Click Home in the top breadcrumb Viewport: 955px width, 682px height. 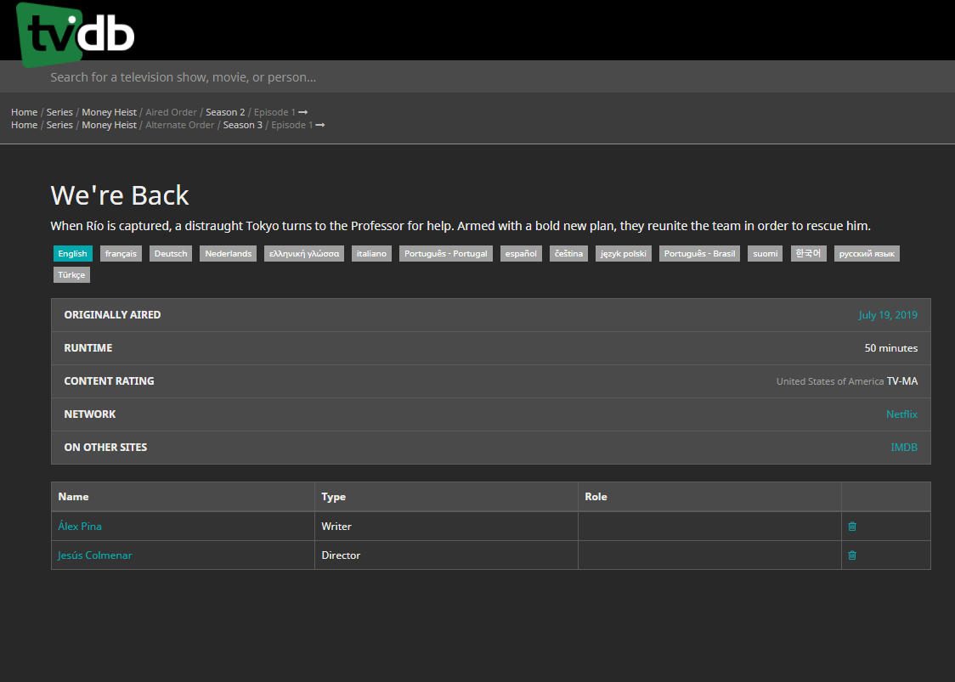pos(24,112)
